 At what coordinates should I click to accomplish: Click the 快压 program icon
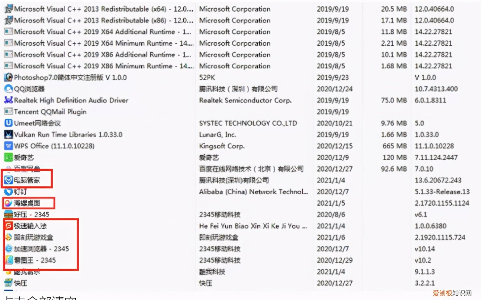coord(8,283)
